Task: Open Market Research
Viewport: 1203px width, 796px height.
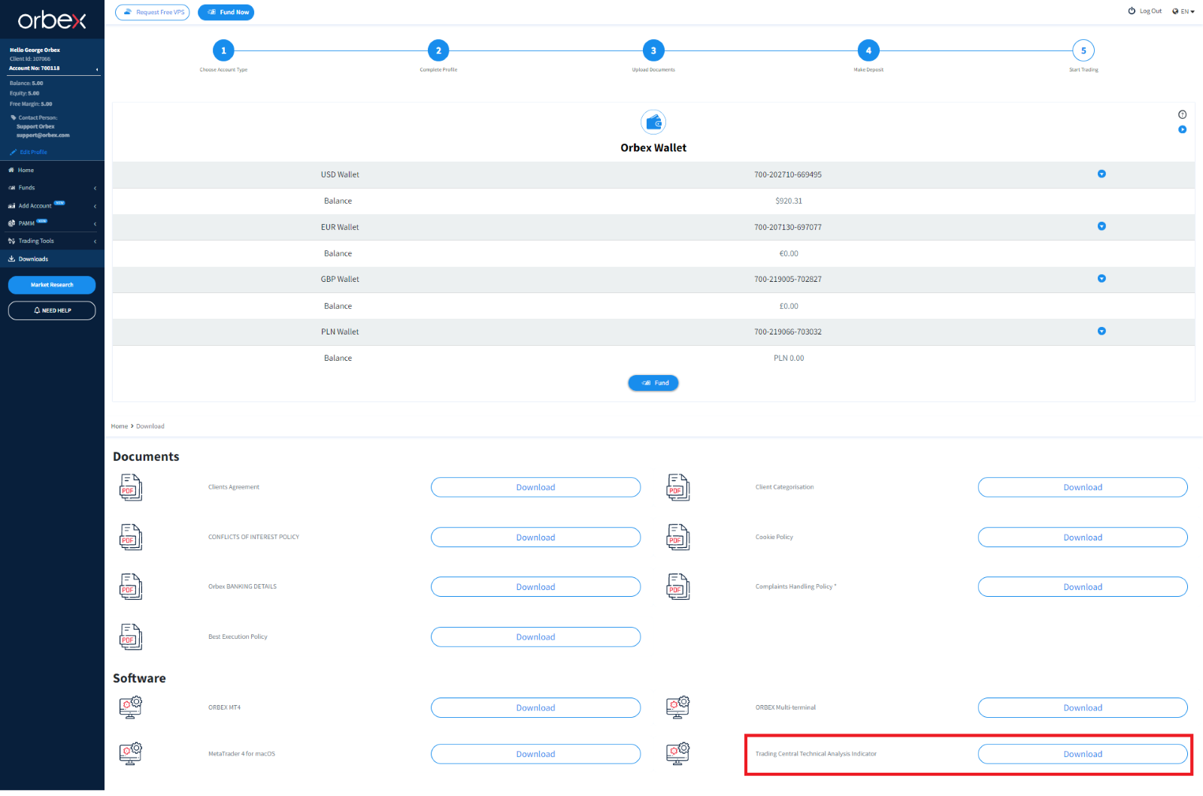Action: pyautogui.click(x=52, y=285)
